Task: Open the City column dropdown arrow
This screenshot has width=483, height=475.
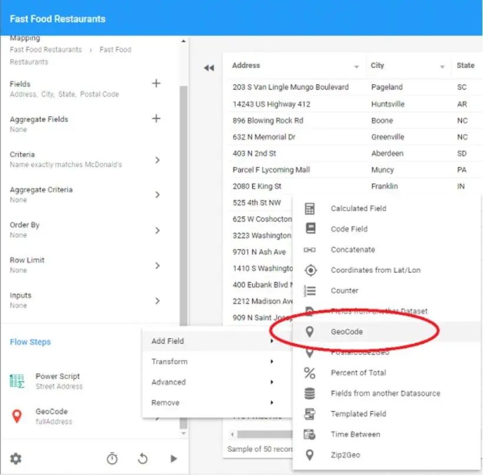Action: click(442, 67)
